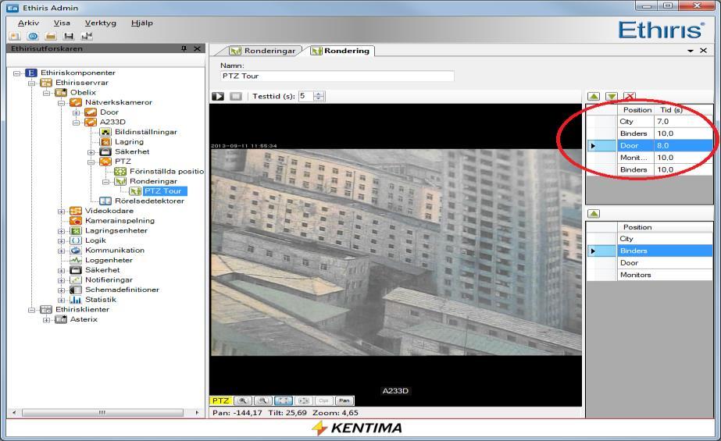Click the save all toolbar icon
Viewport: 721px width, 441px height.
point(87,36)
